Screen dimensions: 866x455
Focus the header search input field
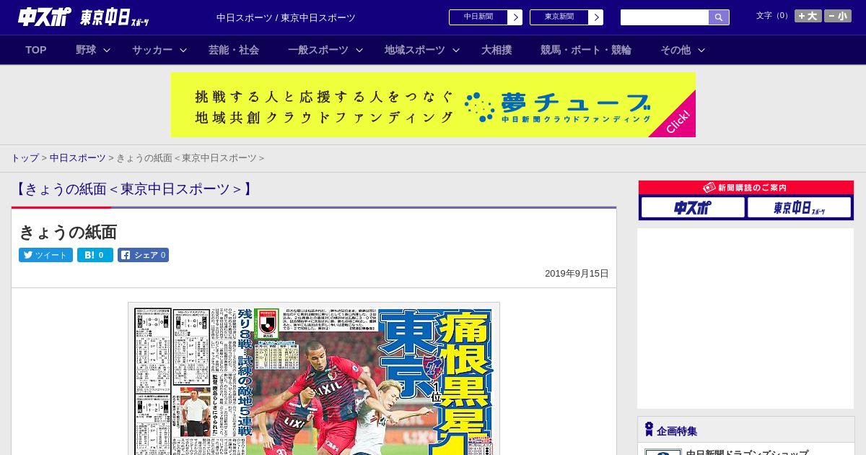point(665,17)
